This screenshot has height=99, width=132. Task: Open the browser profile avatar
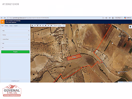click(x=113, y=18)
